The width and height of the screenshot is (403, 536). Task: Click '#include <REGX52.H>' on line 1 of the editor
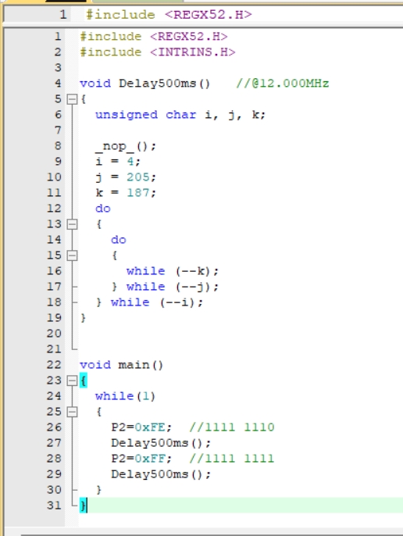154,37
